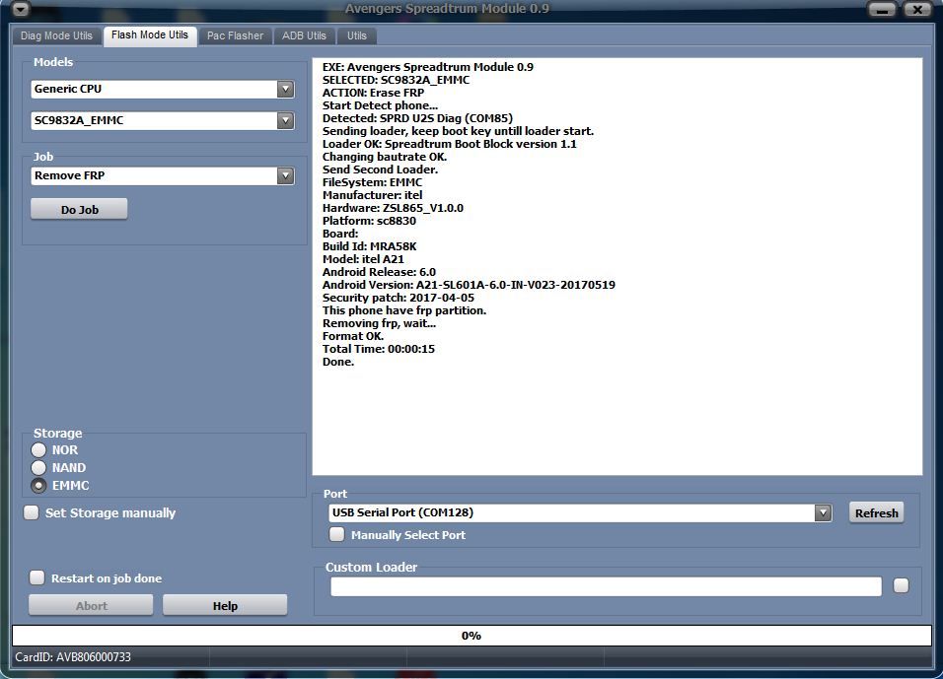The height and width of the screenshot is (679, 943).
Task: Expand the Generic CPU model dropdown
Action: point(286,89)
